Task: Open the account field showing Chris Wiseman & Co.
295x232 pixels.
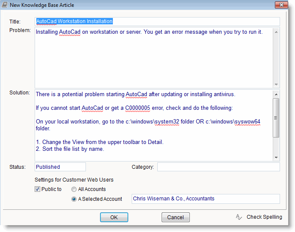Action: tap(205, 199)
